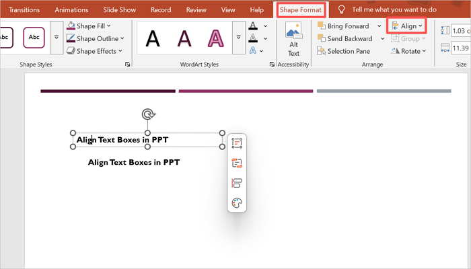471x269 pixels.
Task: Open the Shape Effects options
Action: tap(94, 51)
